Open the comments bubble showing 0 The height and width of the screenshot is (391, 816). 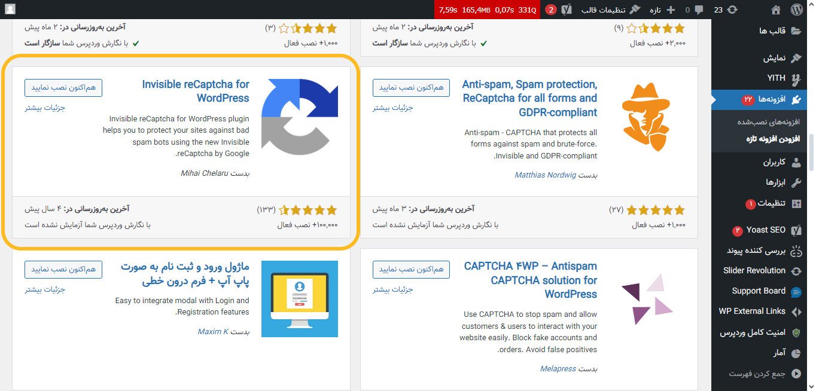693,10
